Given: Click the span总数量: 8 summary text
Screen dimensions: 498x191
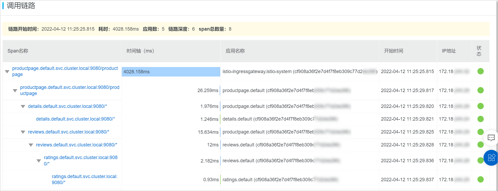Looking at the screenshot, I should [x=215, y=29].
